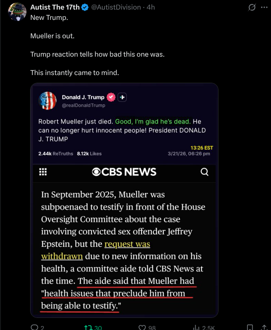
Task: Toggle the bookmark icon
Action: (250, 327)
